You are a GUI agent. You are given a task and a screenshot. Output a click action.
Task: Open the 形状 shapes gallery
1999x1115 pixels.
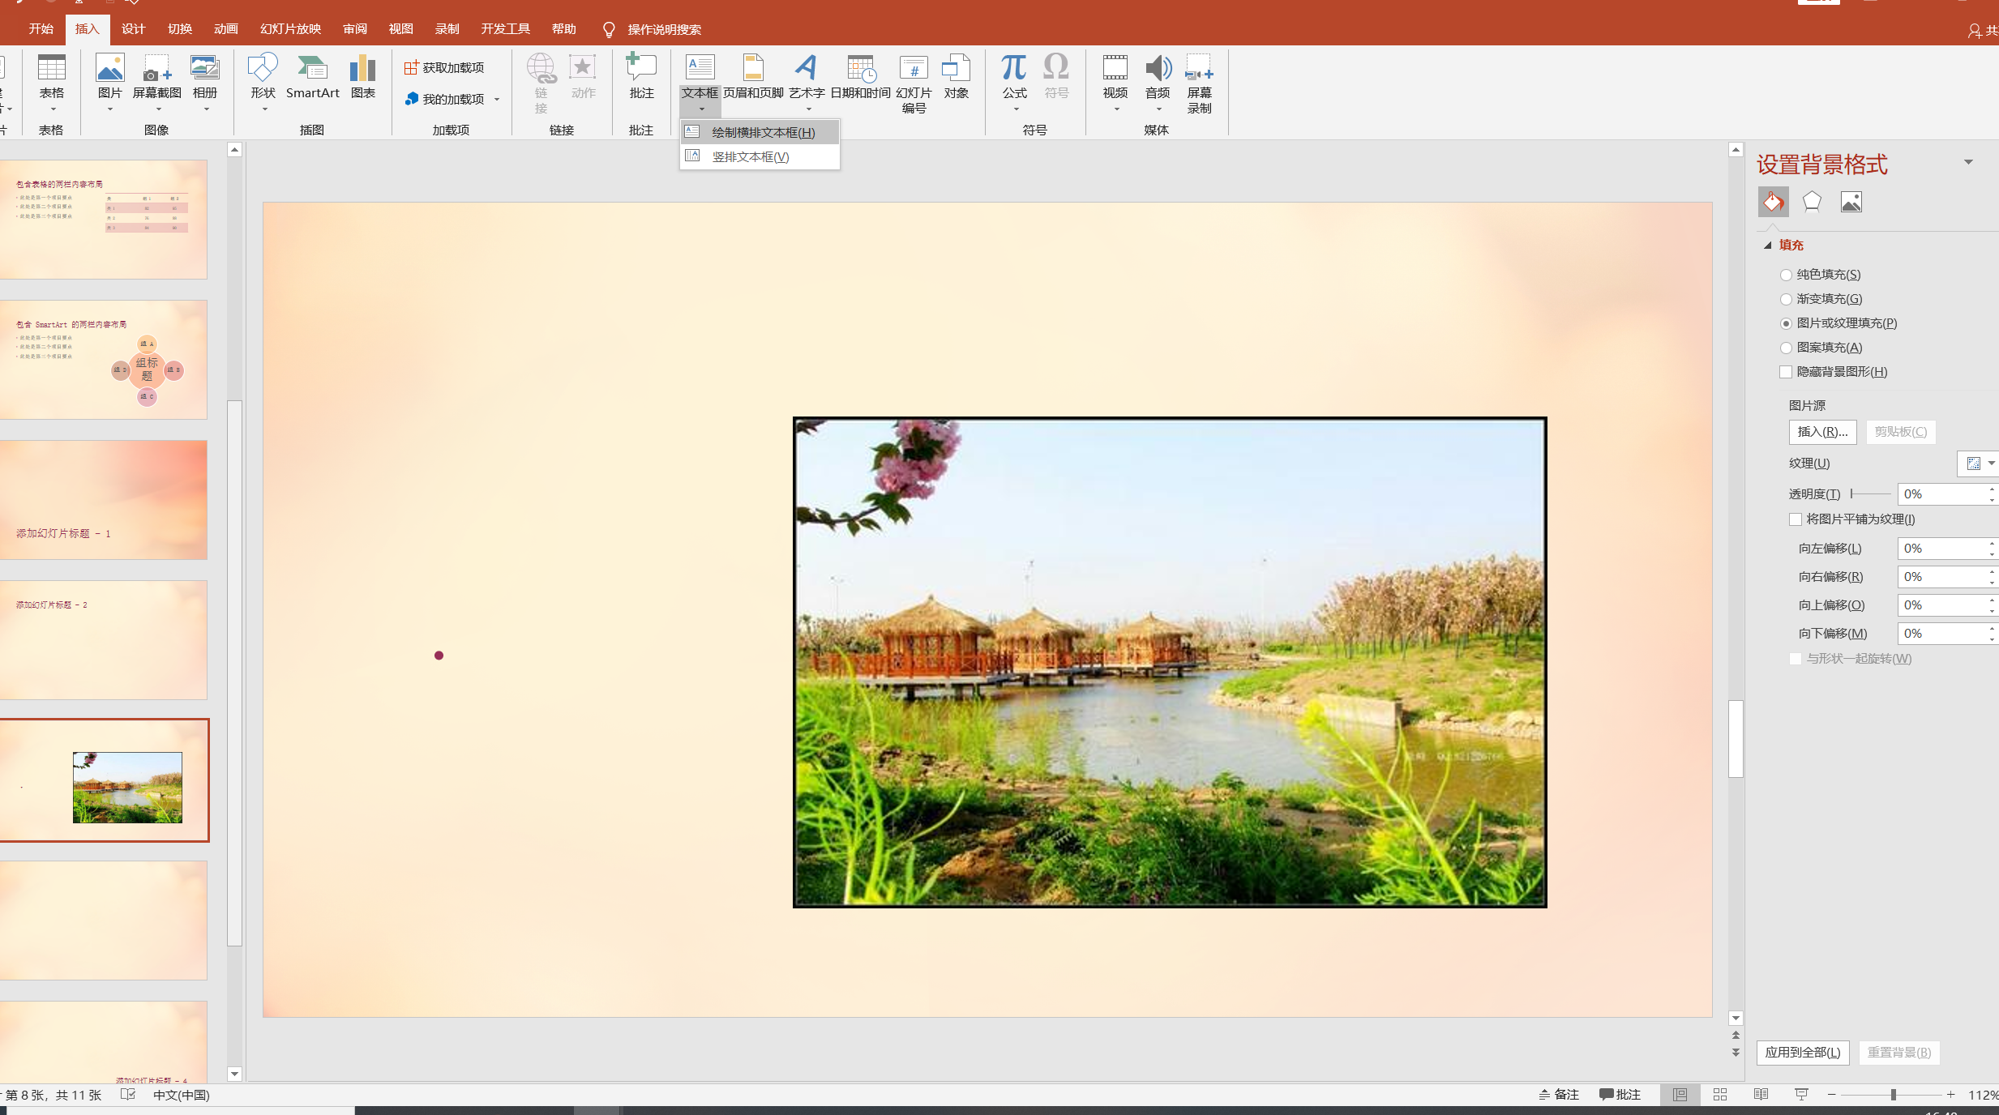pyautogui.click(x=263, y=82)
